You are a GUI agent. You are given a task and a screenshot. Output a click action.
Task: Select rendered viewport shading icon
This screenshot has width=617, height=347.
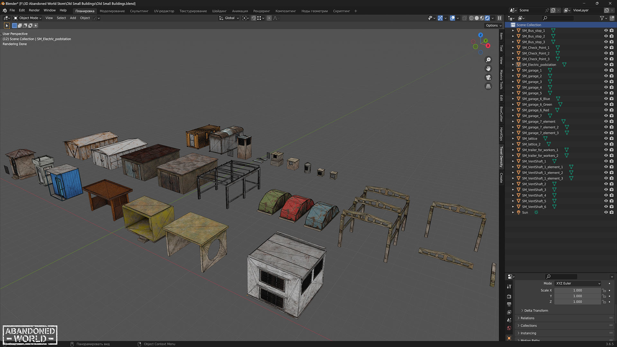click(487, 18)
